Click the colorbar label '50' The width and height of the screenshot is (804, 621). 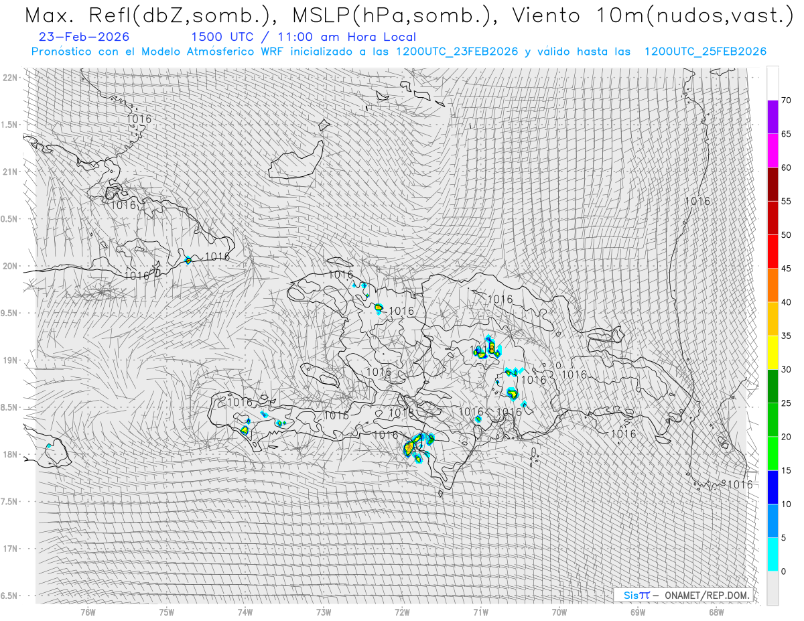(x=786, y=235)
